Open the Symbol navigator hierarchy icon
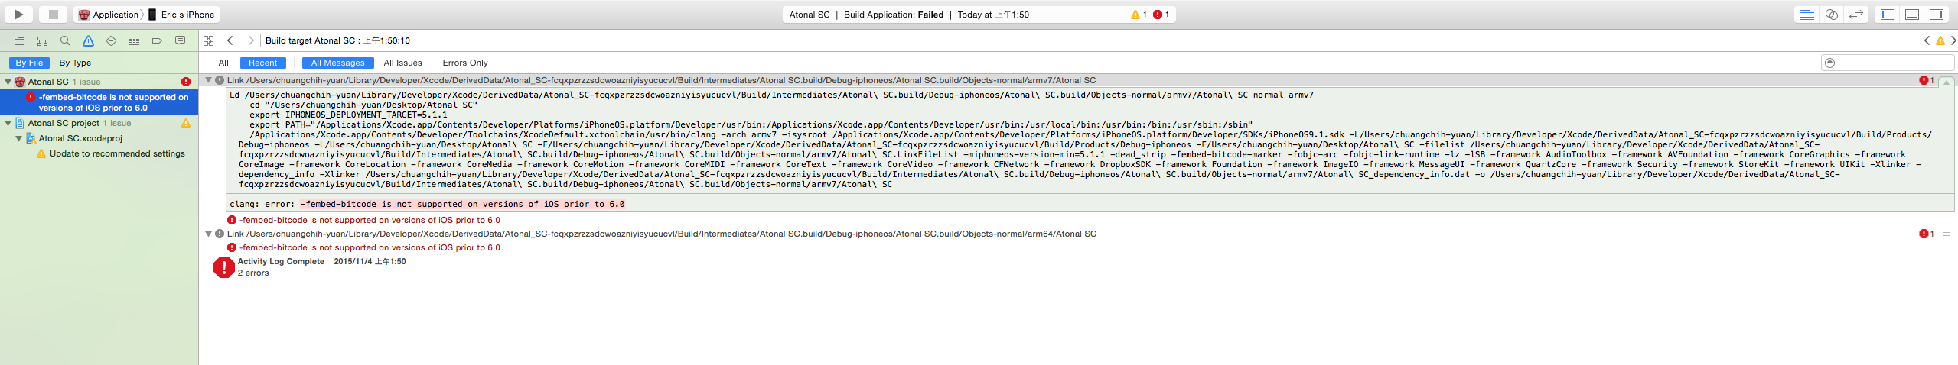This screenshot has width=1958, height=365. click(x=42, y=40)
